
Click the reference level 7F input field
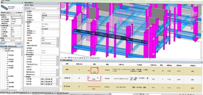(16, 17)
